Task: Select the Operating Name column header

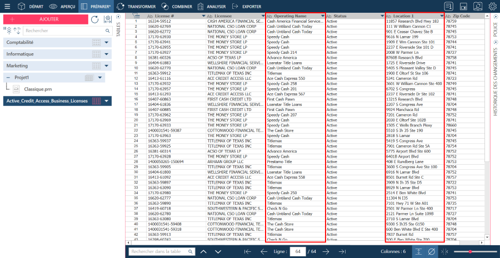Action: (296, 16)
